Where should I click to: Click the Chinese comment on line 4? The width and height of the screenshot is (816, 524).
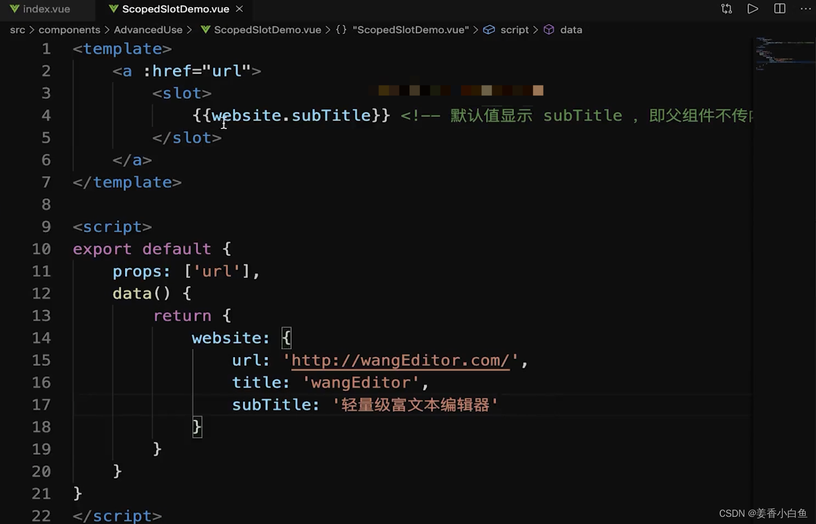(577, 116)
